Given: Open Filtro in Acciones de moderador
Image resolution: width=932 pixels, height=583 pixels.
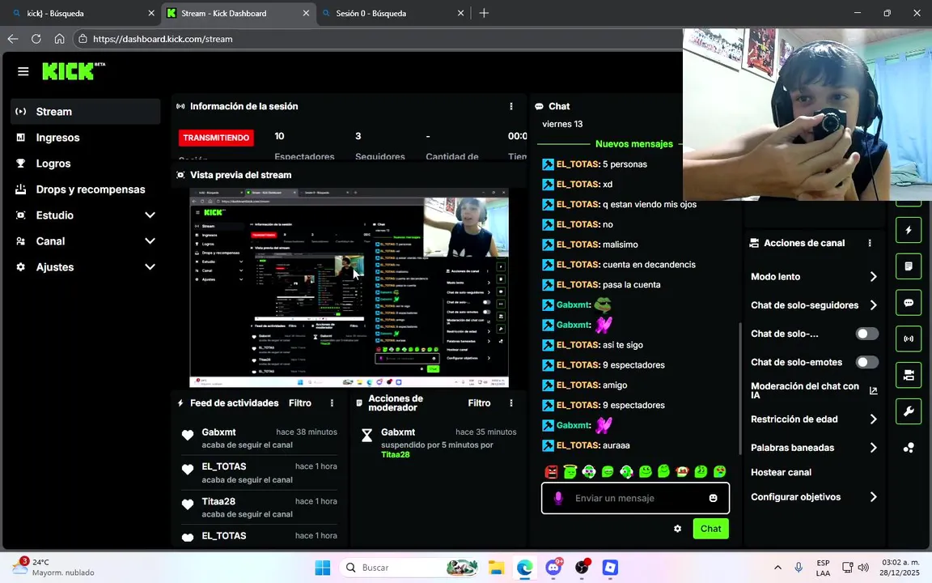Looking at the screenshot, I should coord(479,403).
